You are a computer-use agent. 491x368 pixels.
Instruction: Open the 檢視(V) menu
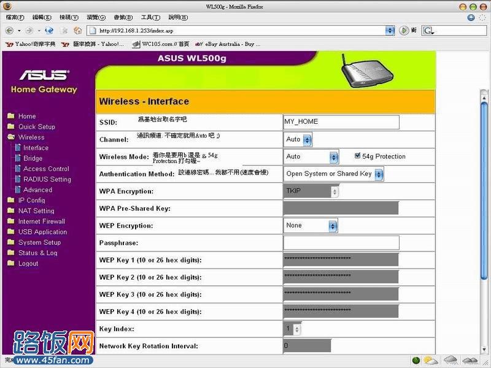pyautogui.click(x=69, y=18)
